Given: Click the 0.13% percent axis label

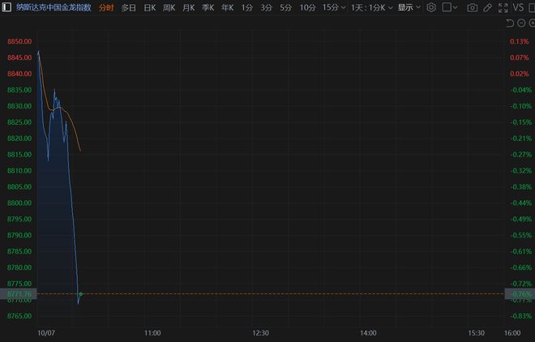Looking at the screenshot, I should click(520, 41).
